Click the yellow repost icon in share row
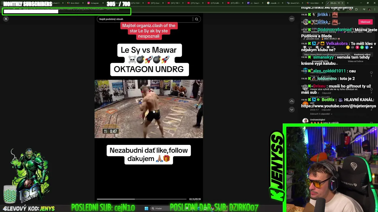Screen dimensions: 378x212 [348, 47]
